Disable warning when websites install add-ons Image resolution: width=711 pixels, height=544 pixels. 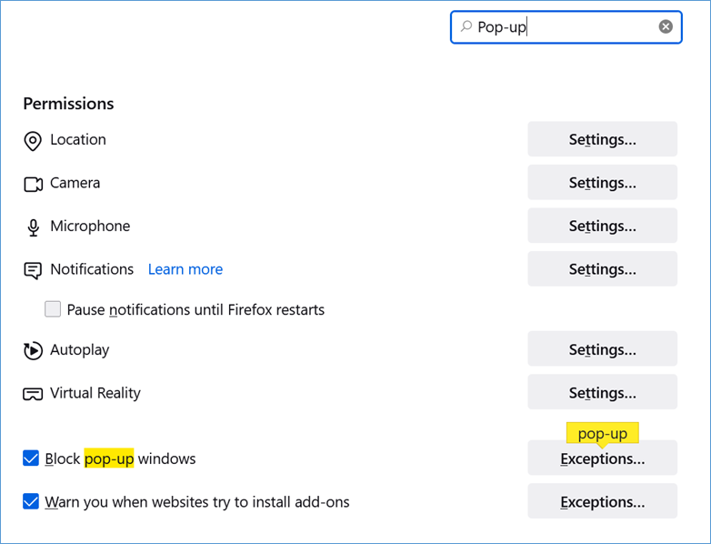(x=31, y=501)
